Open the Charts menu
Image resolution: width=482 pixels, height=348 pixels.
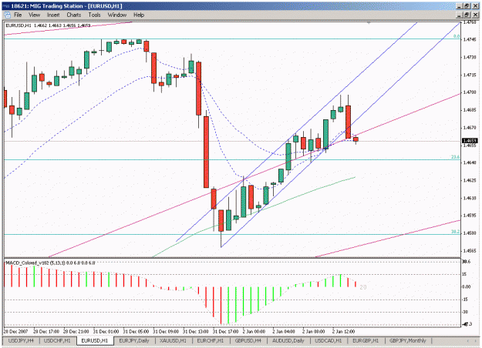(74, 15)
